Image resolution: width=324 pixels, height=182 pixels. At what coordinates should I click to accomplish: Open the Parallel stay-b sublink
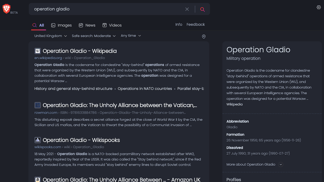coord(190,89)
